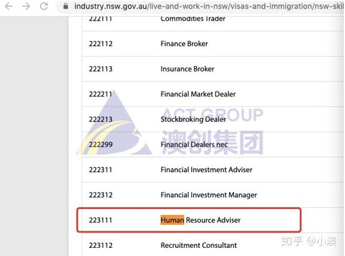Click the padlock site security icon
The image size is (345, 256).
(65, 6)
